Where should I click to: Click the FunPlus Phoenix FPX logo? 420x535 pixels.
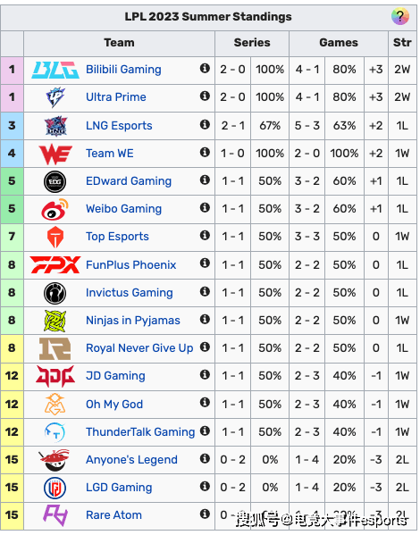(55, 264)
